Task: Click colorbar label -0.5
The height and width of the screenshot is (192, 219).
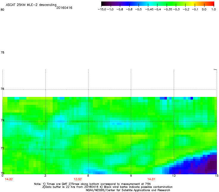Action: [x=139, y=9]
